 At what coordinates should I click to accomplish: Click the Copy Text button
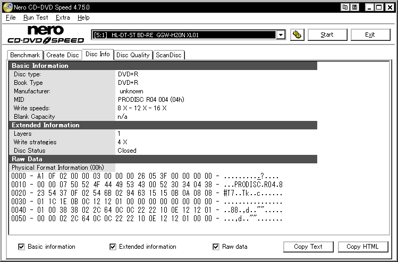click(308, 247)
